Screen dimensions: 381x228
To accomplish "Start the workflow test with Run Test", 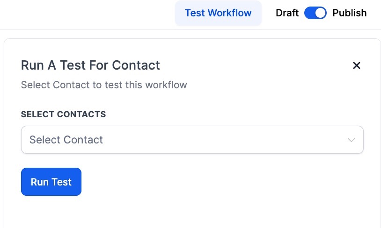I will 51,182.
